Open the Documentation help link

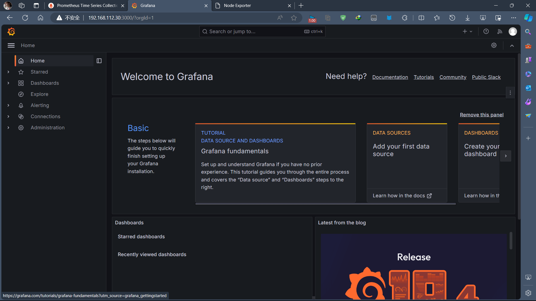tap(390, 77)
